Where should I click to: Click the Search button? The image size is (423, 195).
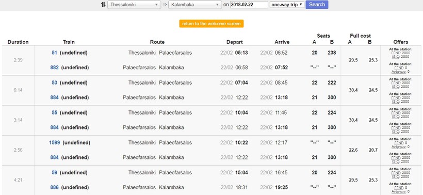[x=317, y=5]
